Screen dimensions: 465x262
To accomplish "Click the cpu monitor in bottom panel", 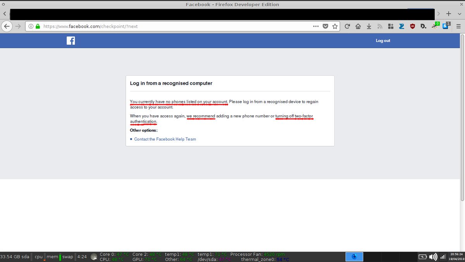I will point(39,257).
